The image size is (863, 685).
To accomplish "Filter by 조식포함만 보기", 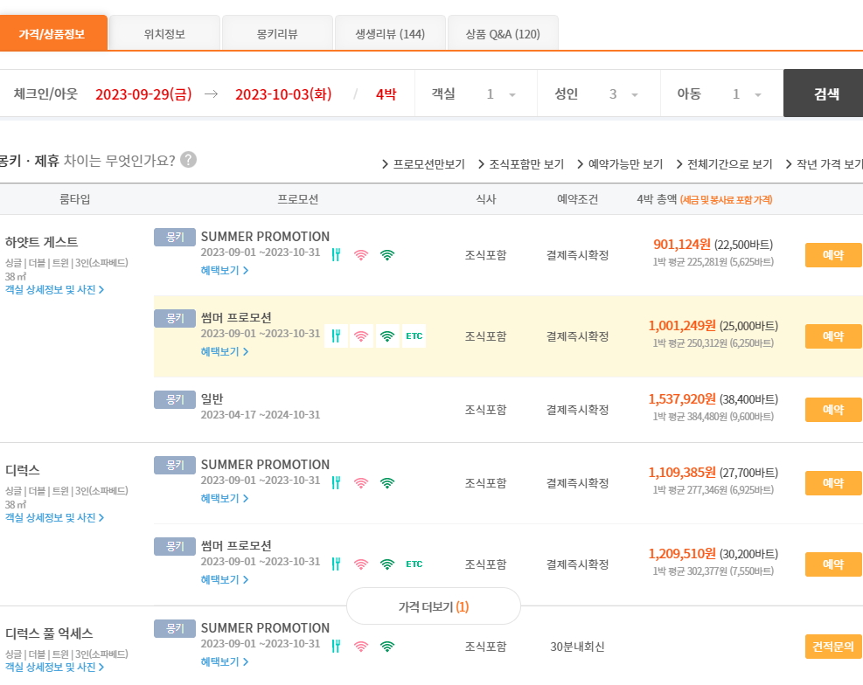I will coord(520,164).
